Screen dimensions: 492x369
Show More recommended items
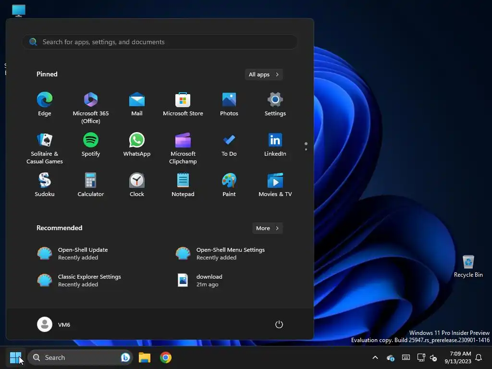click(267, 228)
